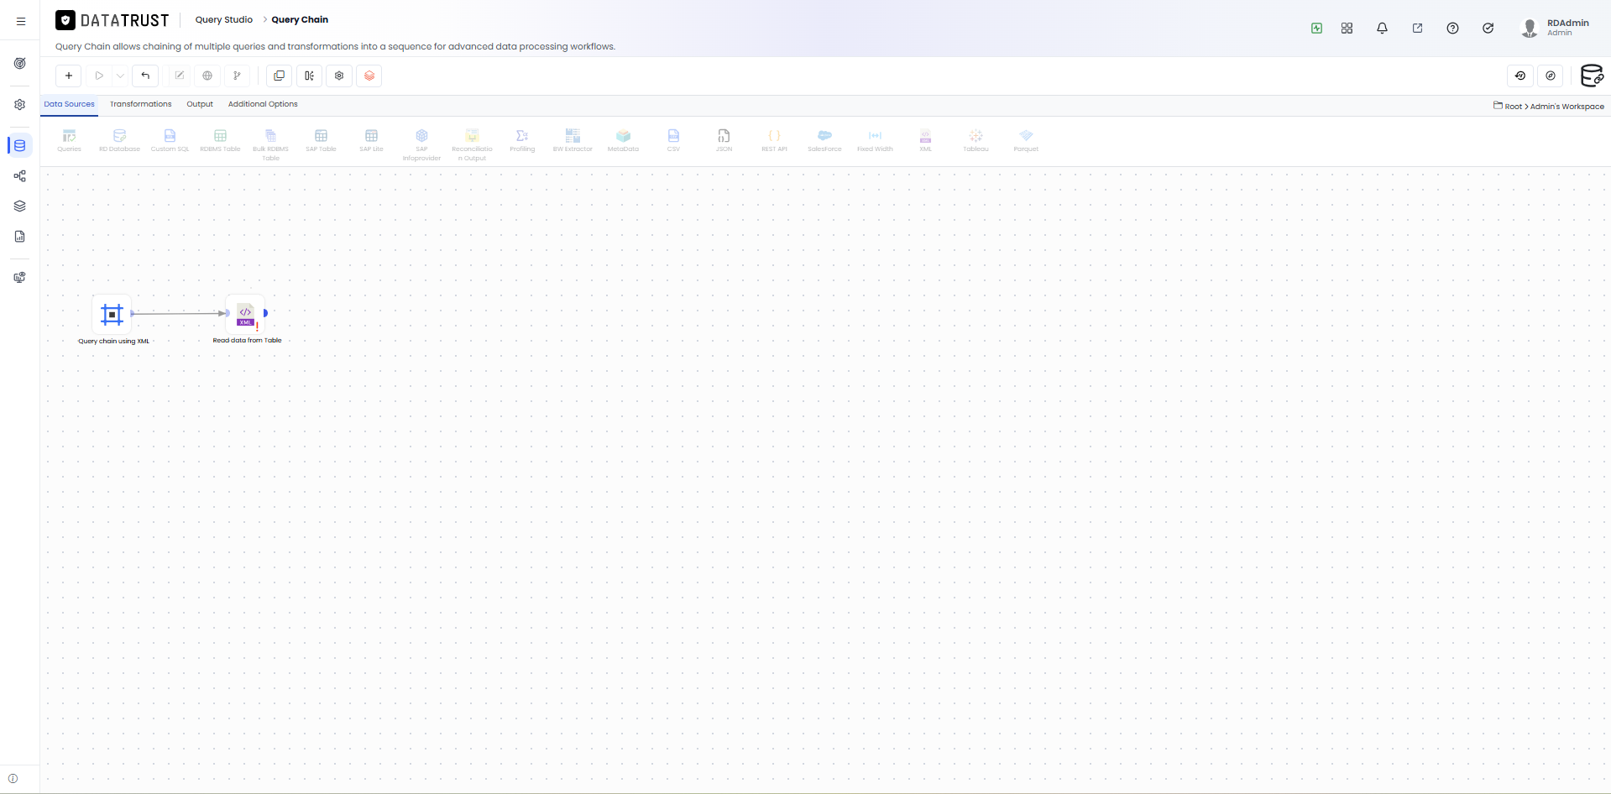Open the target icon in the sidebar
This screenshot has width=1611, height=794.
[x=20, y=63]
